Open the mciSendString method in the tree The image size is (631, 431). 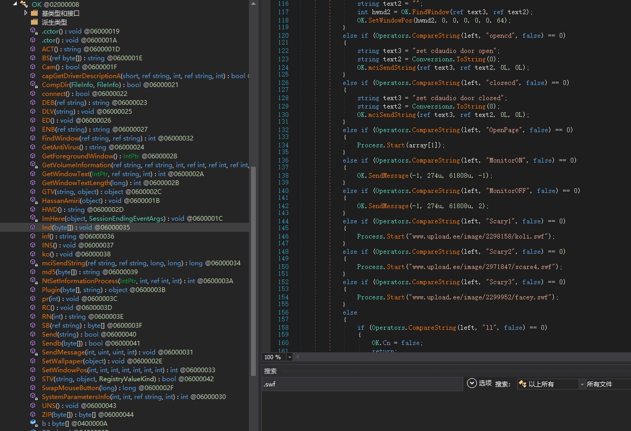pyautogui.click(x=141, y=263)
